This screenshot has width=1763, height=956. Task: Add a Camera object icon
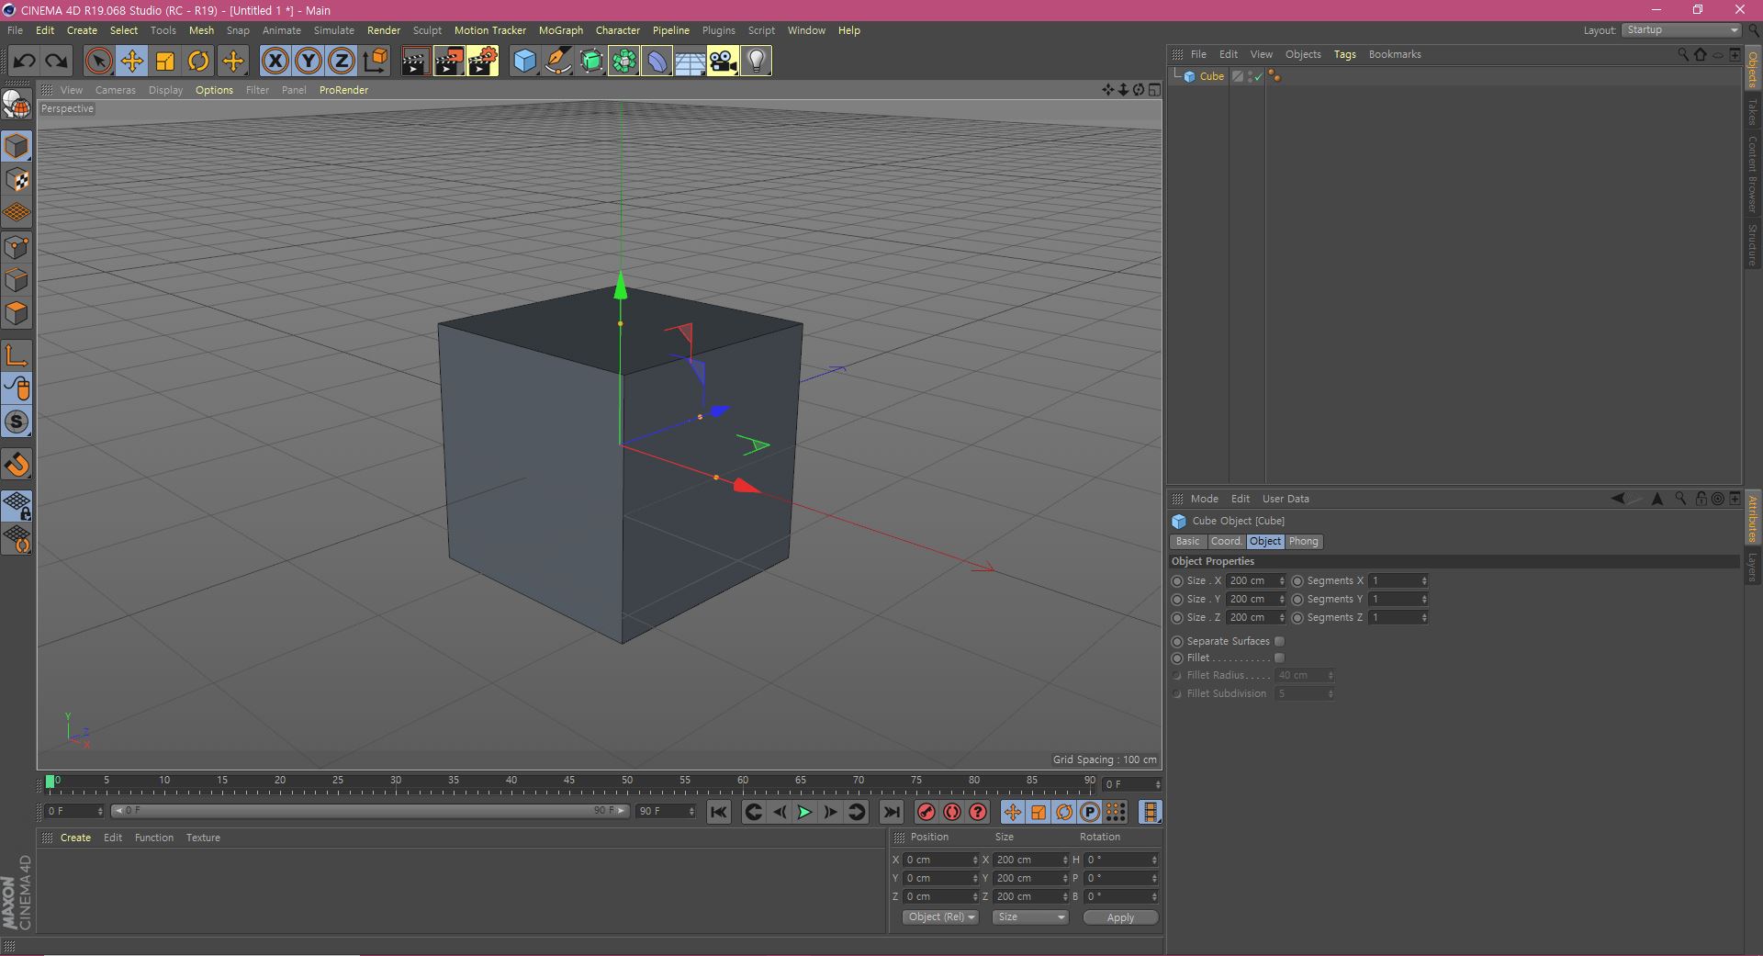pyautogui.click(x=723, y=62)
